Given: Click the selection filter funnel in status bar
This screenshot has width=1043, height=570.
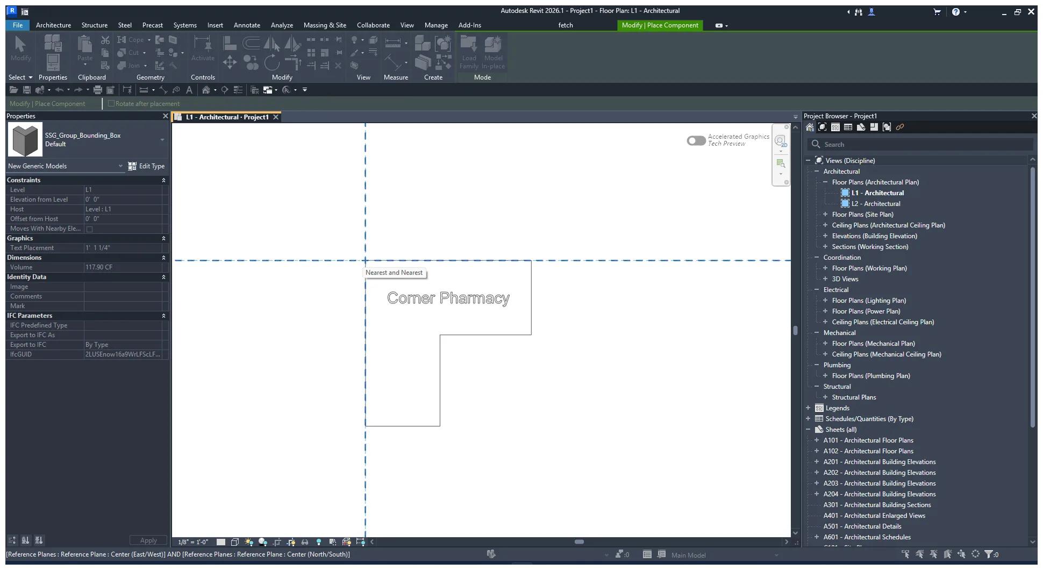Looking at the screenshot, I should [x=989, y=554].
